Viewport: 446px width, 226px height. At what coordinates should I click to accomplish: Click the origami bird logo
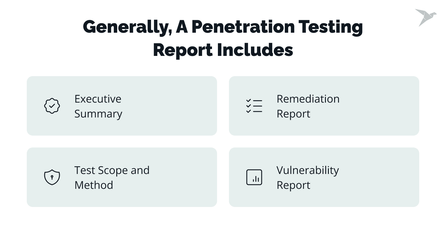(425, 17)
